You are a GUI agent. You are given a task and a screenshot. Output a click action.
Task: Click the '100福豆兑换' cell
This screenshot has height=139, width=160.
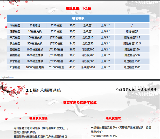[35, 37]
